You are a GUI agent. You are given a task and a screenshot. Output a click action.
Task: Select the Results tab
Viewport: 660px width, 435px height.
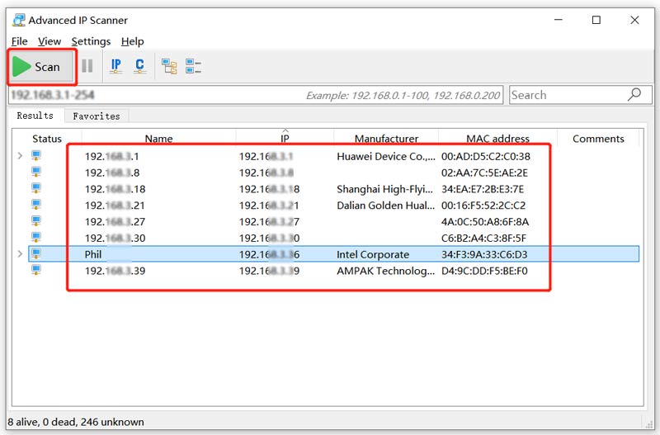[x=35, y=116]
